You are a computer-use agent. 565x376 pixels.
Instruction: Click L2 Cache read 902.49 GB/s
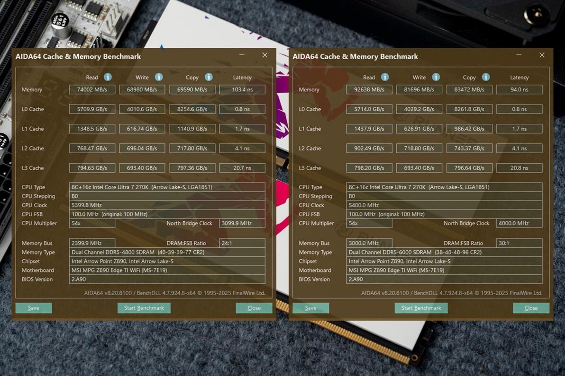[369, 148]
